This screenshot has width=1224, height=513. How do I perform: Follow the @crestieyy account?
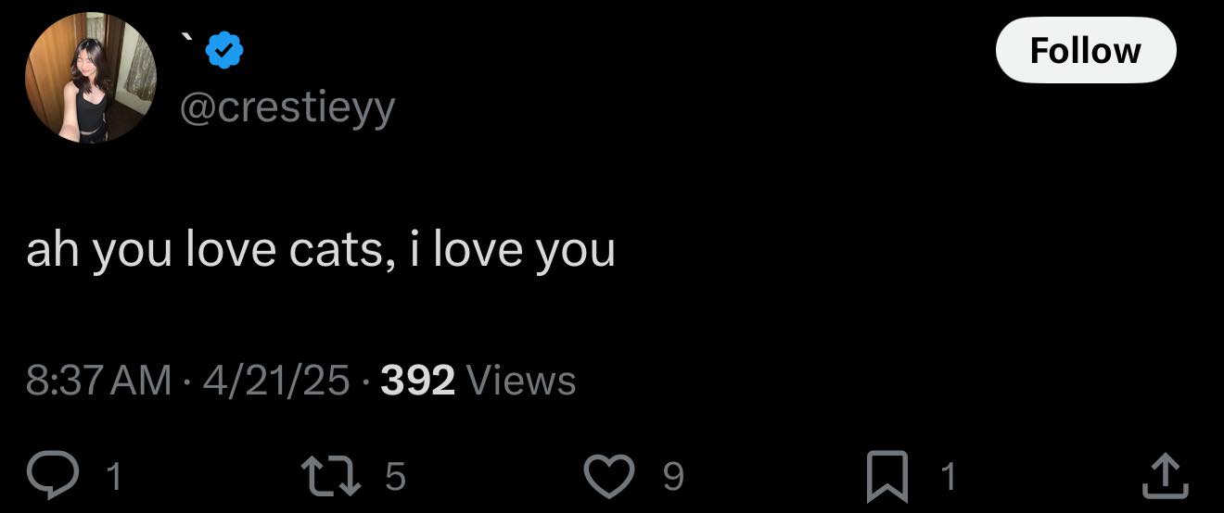click(x=1085, y=50)
